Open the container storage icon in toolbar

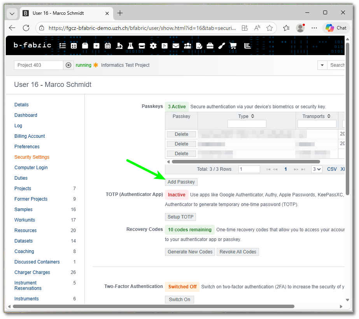[x=85, y=46]
